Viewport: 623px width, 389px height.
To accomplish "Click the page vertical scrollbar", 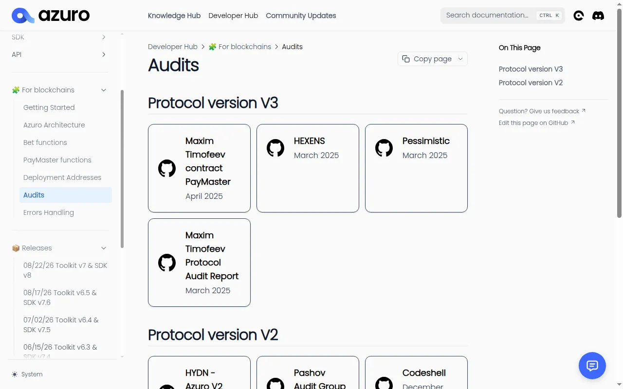I will point(619,113).
